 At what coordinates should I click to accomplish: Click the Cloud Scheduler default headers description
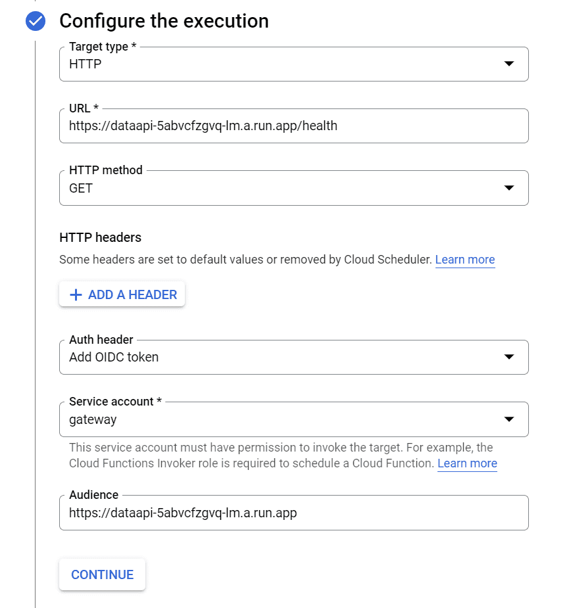[x=245, y=260]
